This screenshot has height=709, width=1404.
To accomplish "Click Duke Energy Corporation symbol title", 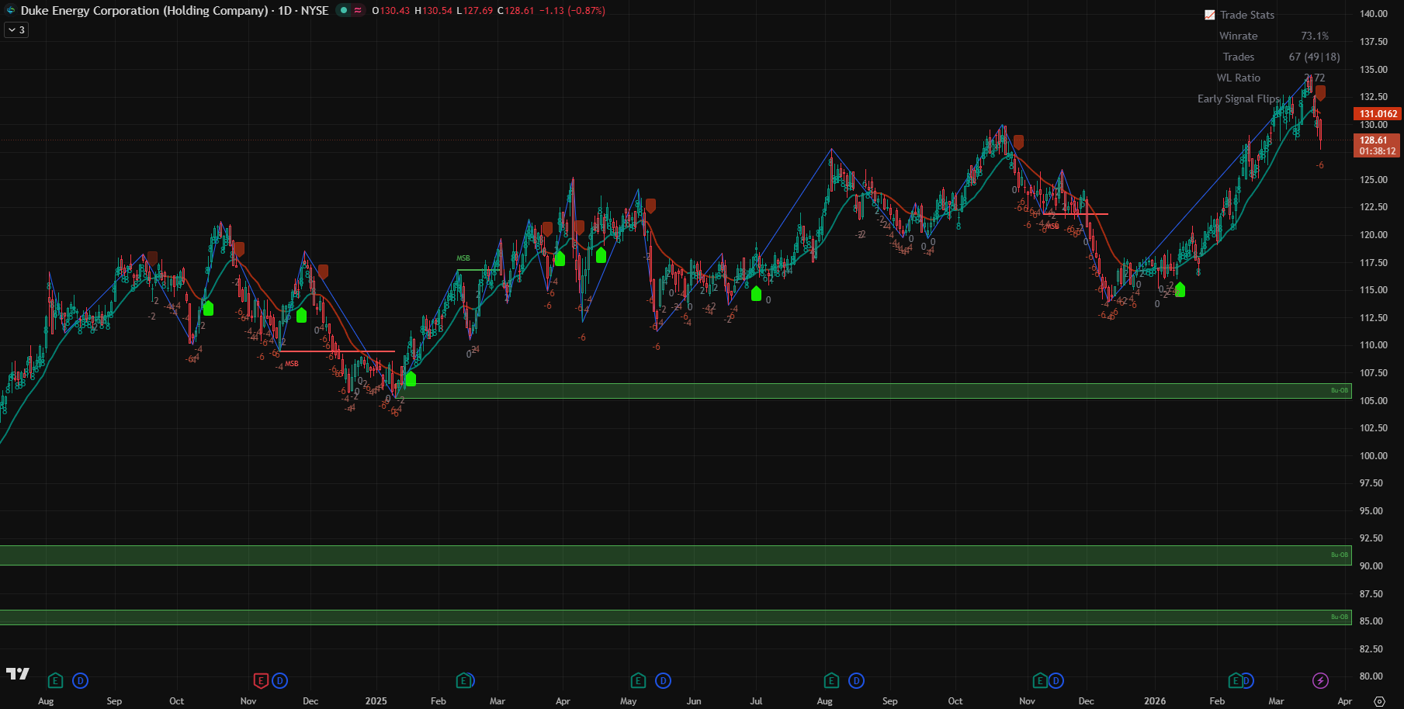I will 144,11.
